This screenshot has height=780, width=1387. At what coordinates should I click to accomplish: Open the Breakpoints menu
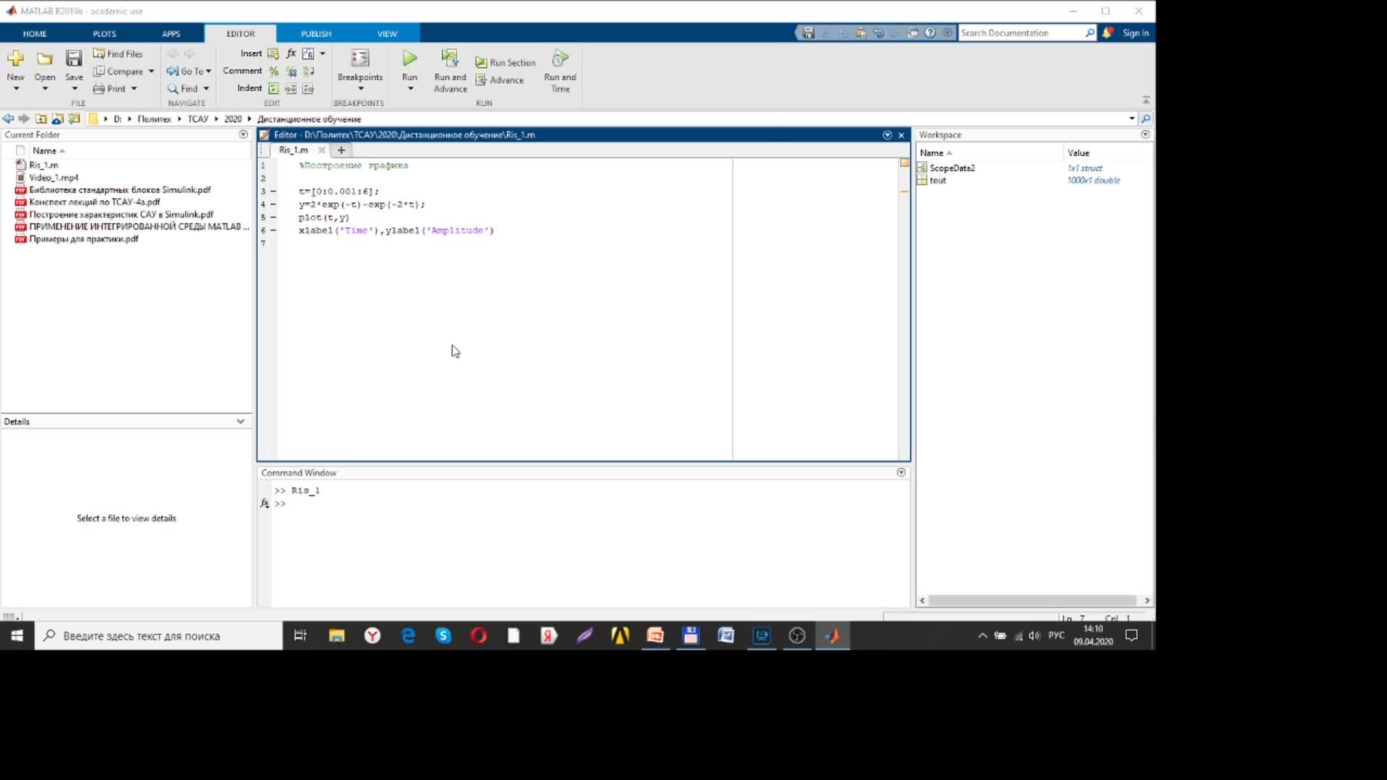(360, 70)
